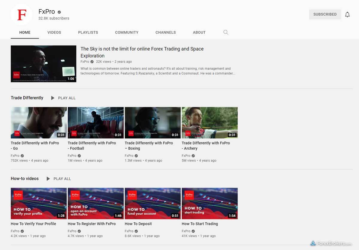The image size is (359, 250).
Task: Click title Trade Differently with FxPro - Football
Action: click(x=92, y=146)
